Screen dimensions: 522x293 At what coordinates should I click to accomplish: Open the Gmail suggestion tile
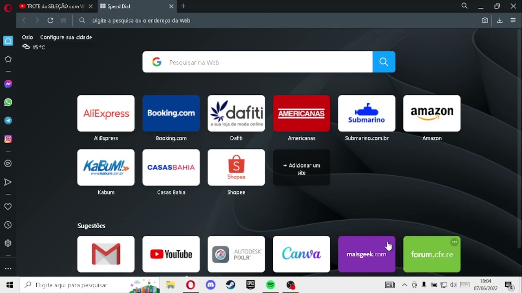[106, 254]
